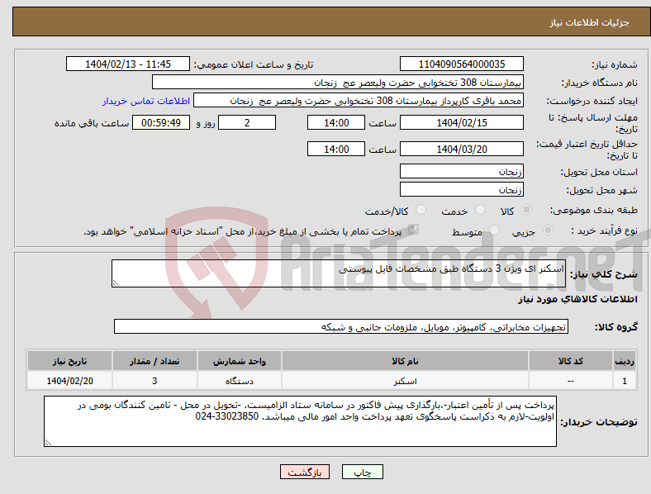Viewport: 651px width, 494px height.
Task: Select the کالا radio button
Action: click(526, 210)
